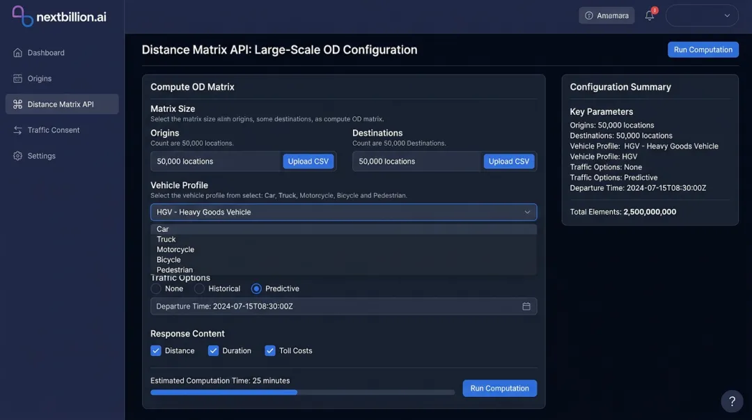Click the Settings gear icon
Screen dimensions: 752x420
tap(17, 156)
